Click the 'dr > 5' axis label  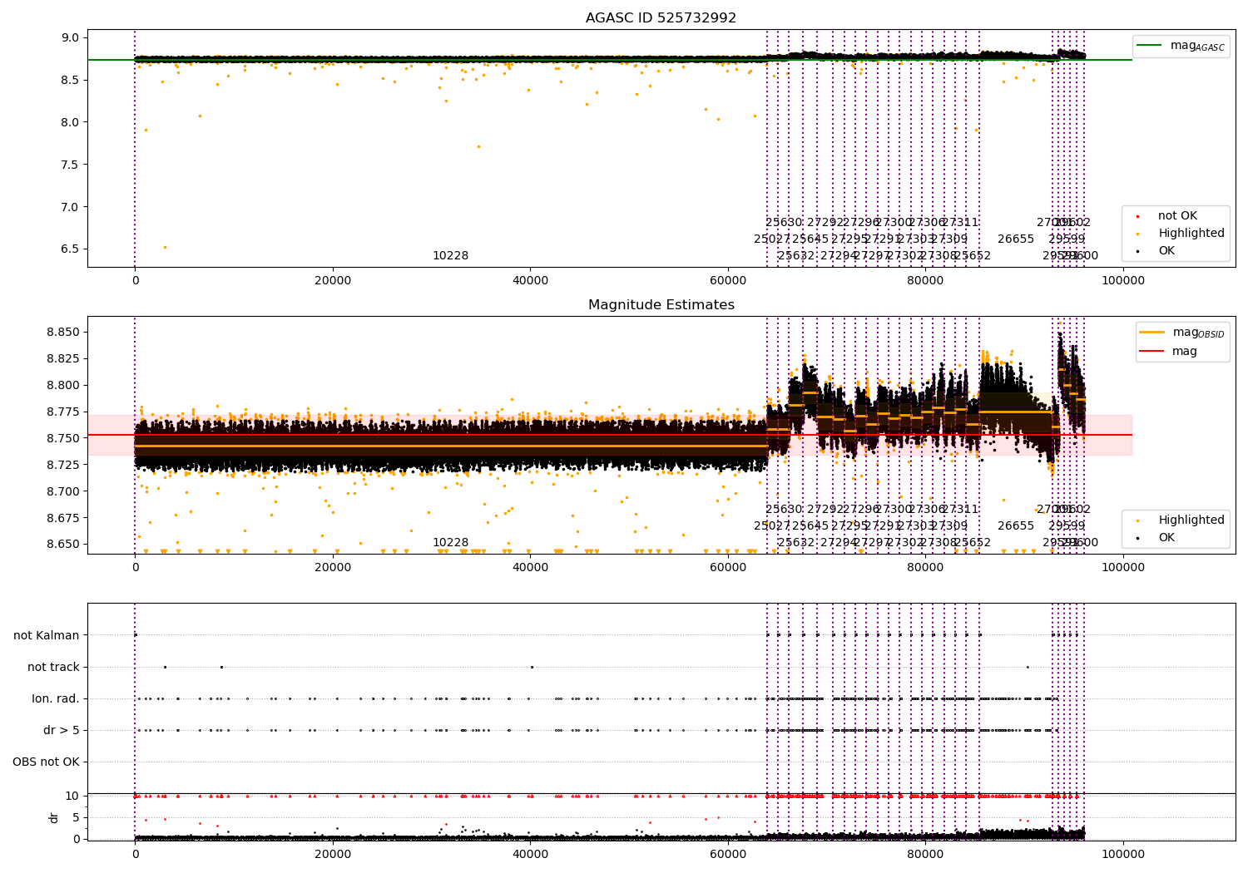[x=62, y=730]
